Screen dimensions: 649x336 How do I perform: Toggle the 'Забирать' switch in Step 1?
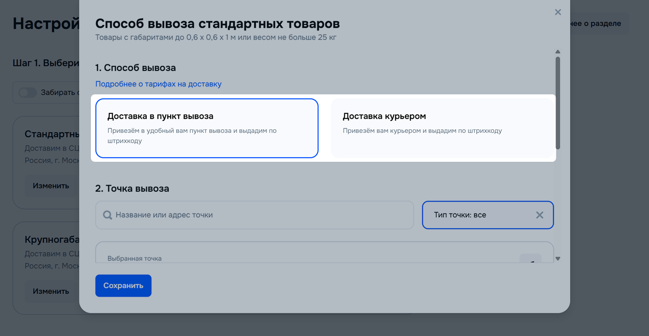coord(27,92)
